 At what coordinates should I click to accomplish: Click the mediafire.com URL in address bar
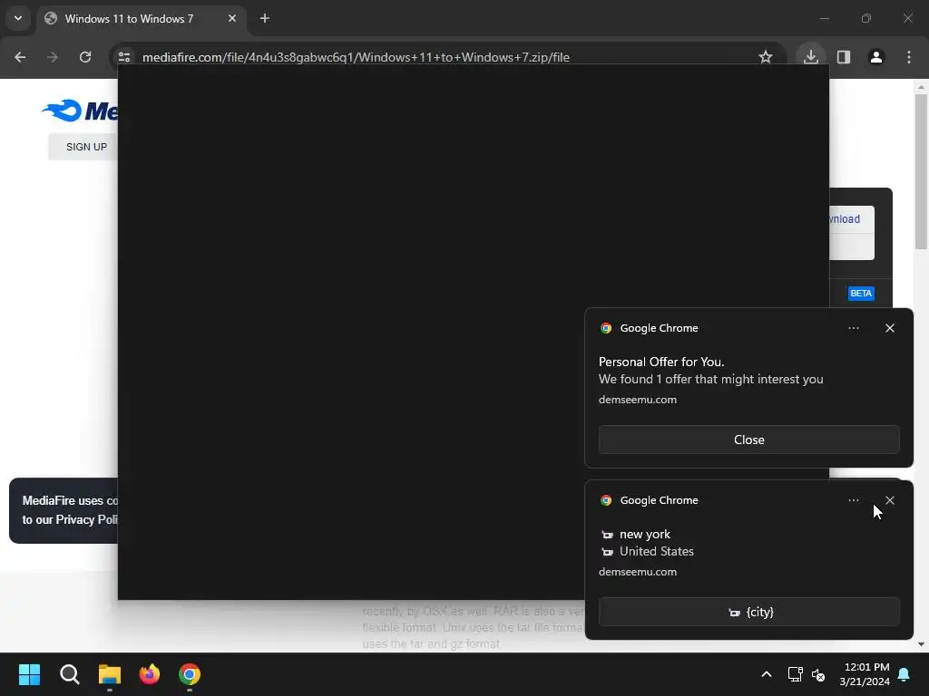pos(356,57)
